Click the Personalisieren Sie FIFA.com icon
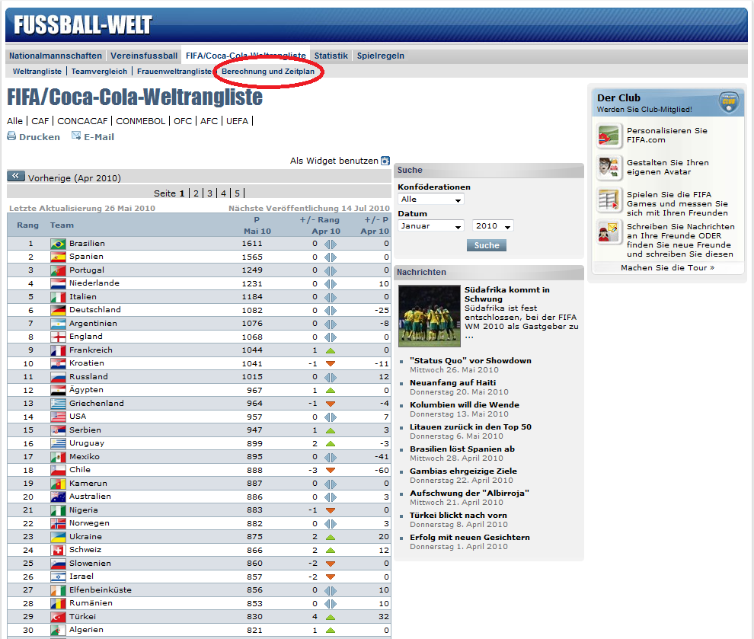 point(609,135)
